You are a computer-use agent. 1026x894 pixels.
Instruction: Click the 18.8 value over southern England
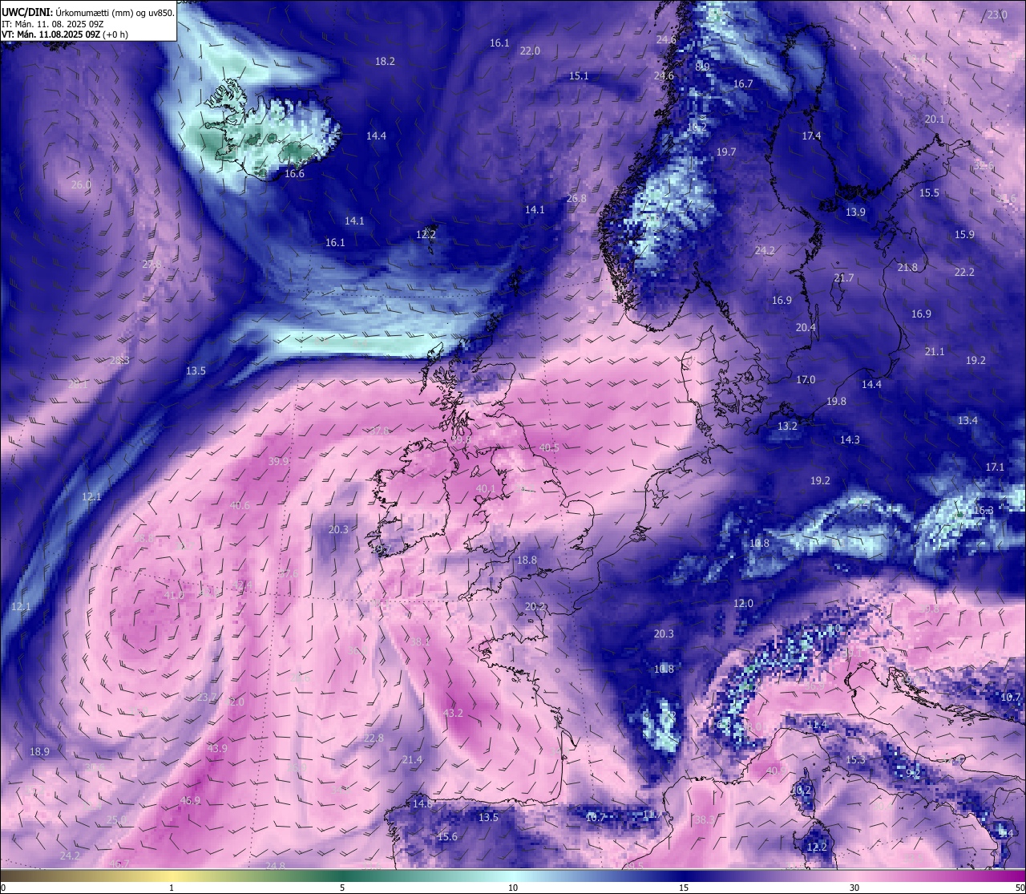click(527, 560)
